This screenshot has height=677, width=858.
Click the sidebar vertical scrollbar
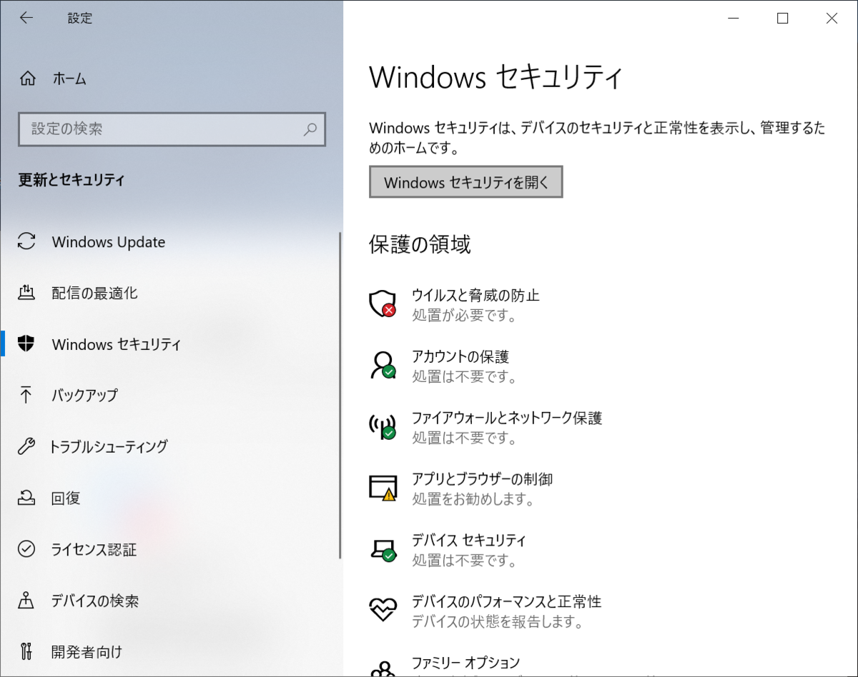point(340,395)
